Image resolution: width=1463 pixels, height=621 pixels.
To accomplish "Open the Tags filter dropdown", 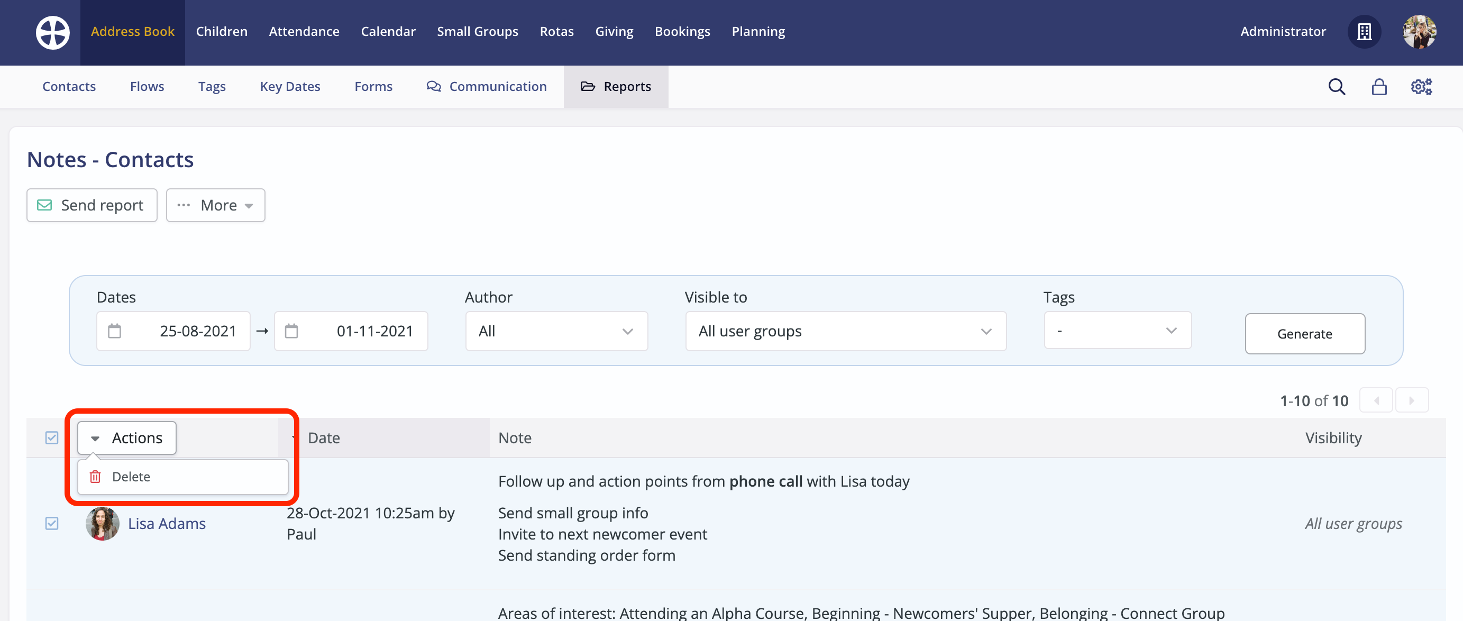I will [x=1117, y=331].
